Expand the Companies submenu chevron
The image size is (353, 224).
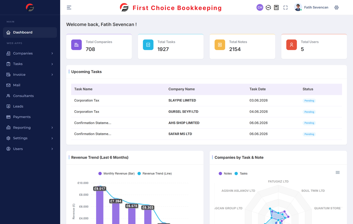point(52,53)
